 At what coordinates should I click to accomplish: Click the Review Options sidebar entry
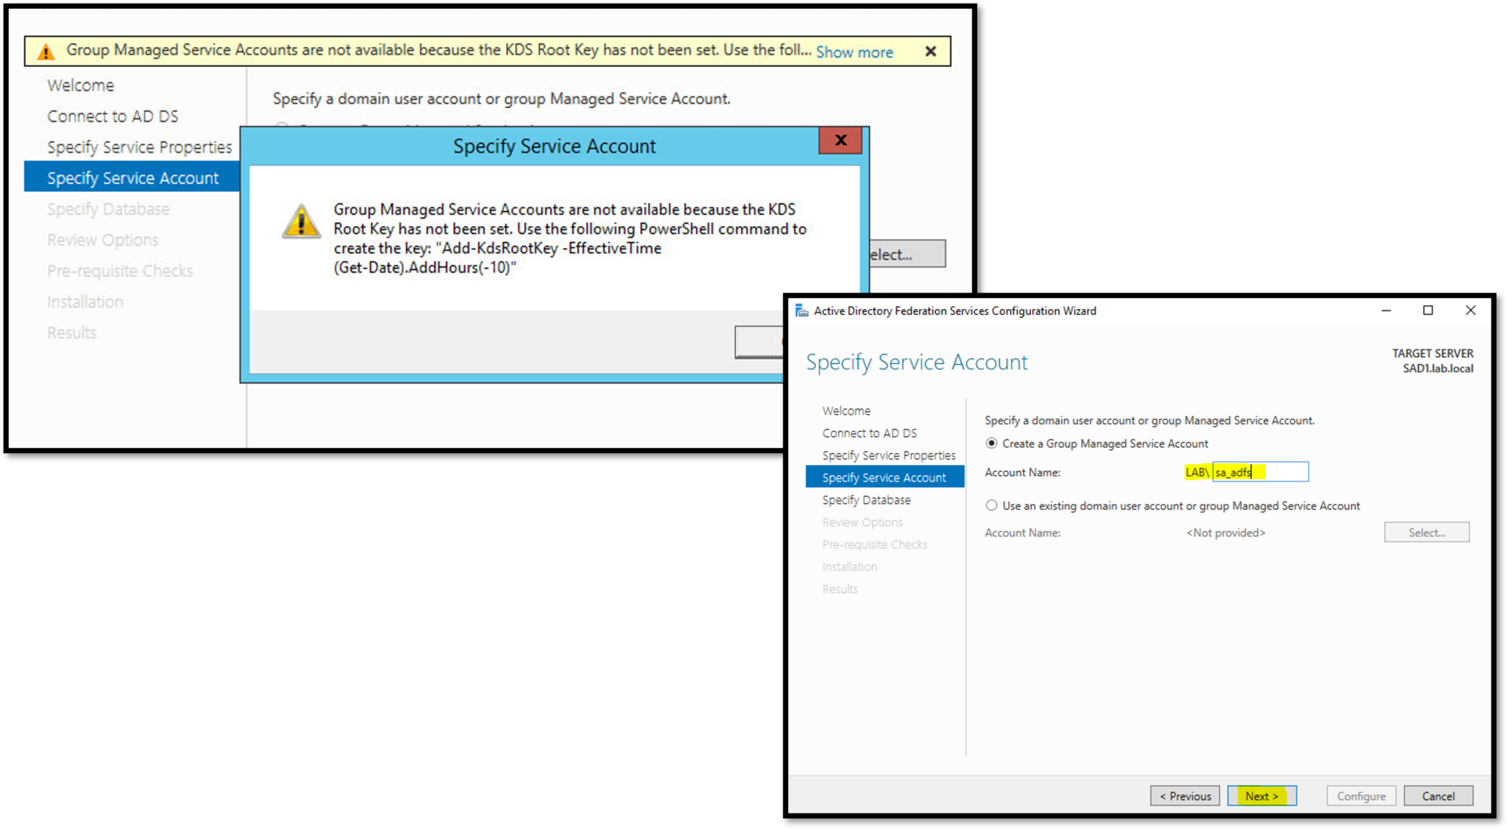(862, 522)
